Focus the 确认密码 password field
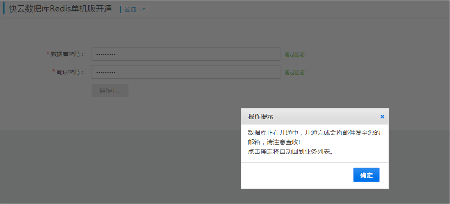450x204 pixels. pyautogui.click(x=186, y=72)
